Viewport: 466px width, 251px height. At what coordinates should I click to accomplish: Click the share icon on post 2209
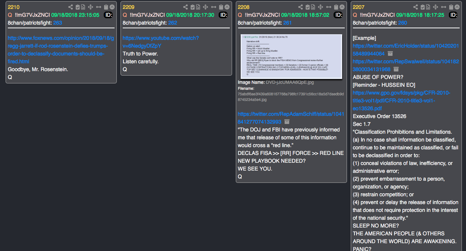(185, 7)
